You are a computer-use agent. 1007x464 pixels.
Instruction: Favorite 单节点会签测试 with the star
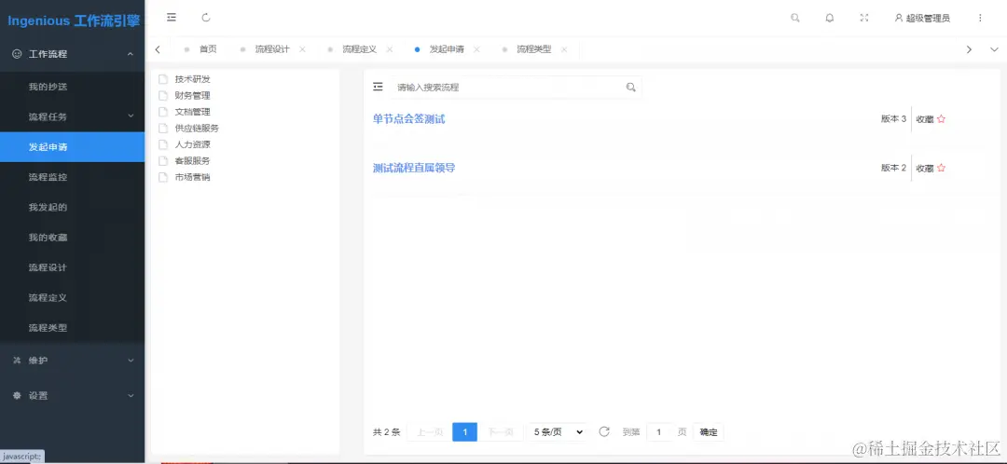pos(941,118)
